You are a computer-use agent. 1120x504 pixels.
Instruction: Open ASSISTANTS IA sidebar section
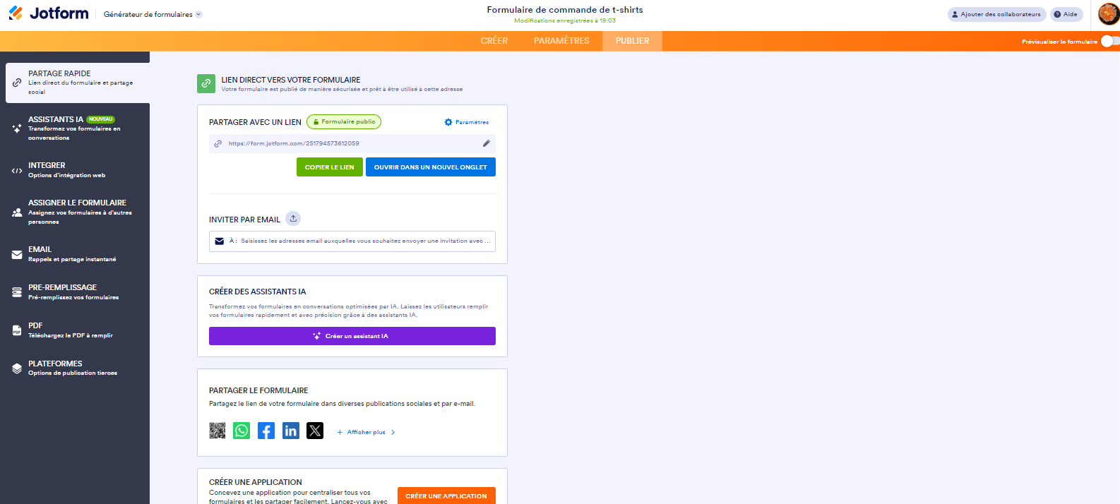click(75, 128)
